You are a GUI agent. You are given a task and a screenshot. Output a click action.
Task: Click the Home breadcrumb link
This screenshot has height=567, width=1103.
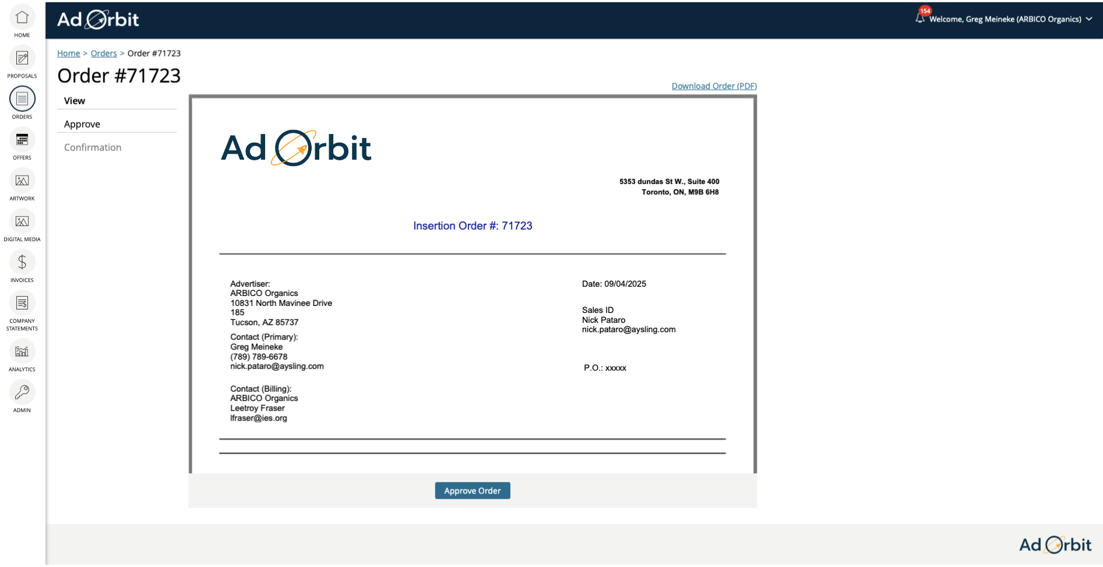pos(69,54)
